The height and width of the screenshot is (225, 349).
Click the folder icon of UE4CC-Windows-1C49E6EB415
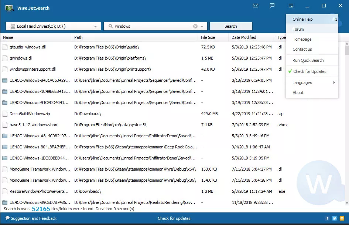5,91
